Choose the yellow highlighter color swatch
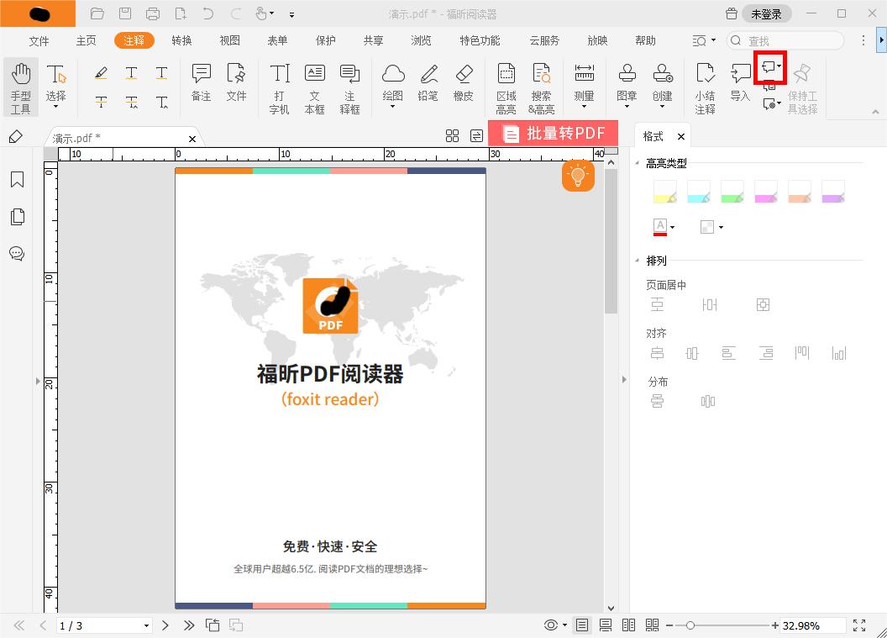887x638 pixels. pos(664,191)
